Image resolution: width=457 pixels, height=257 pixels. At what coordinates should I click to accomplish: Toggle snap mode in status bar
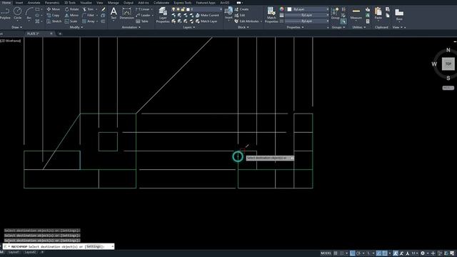coord(342,253)
